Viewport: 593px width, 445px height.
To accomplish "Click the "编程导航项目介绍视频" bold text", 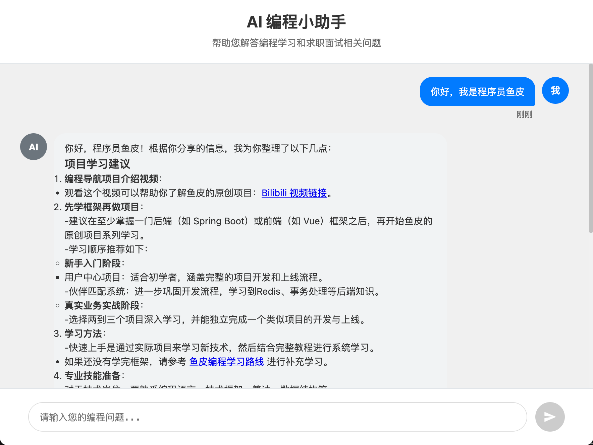I will [x=111, y=179].
